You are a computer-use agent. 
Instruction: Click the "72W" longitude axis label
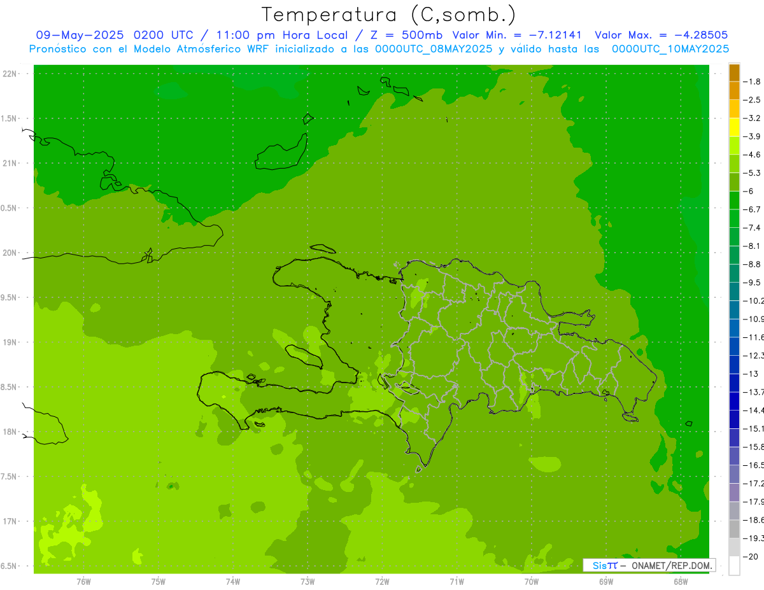coord(383,582)
